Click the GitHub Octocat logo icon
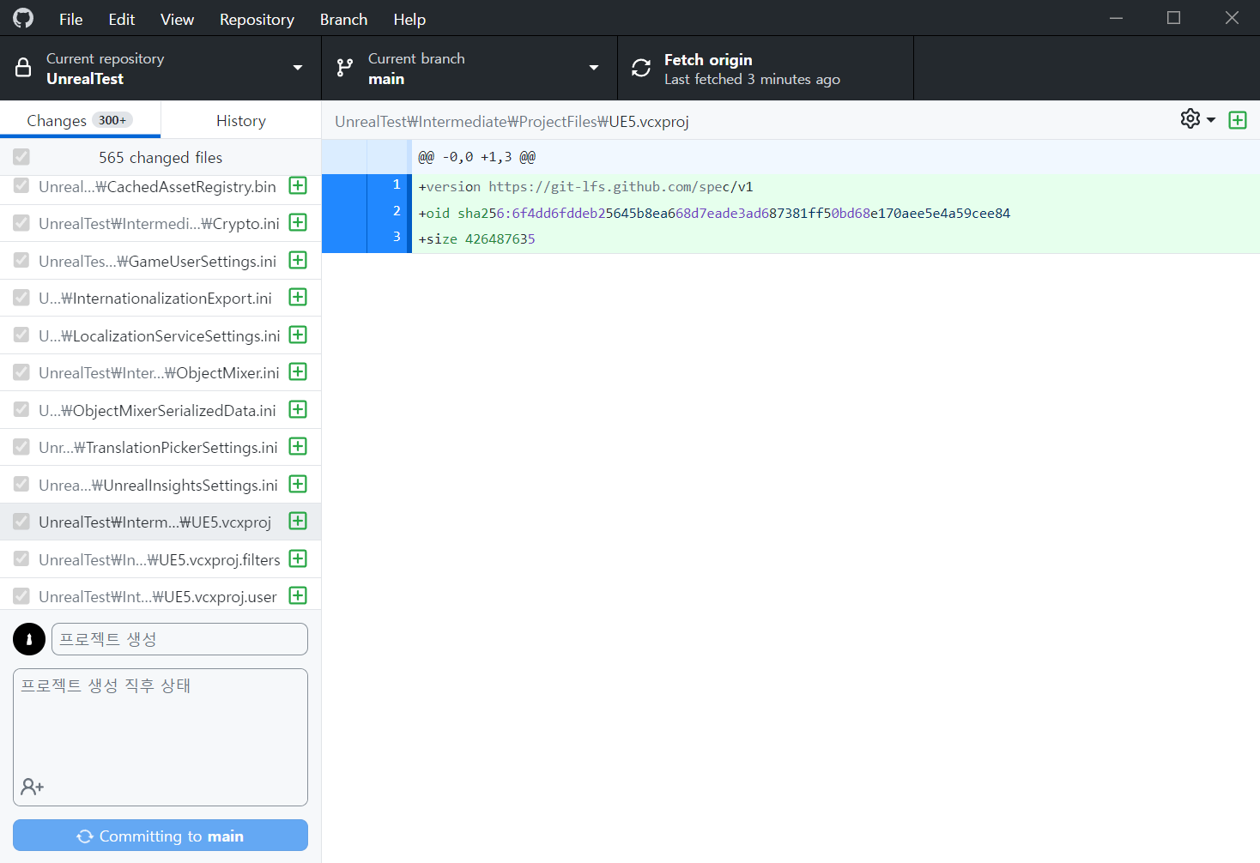Screen dimensions: 1260x863 pyautogui.click(x=23, y=18)
